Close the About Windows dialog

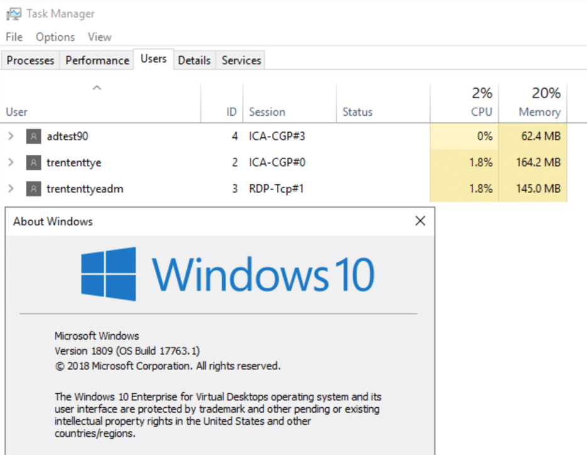click(x=420, y=221)
